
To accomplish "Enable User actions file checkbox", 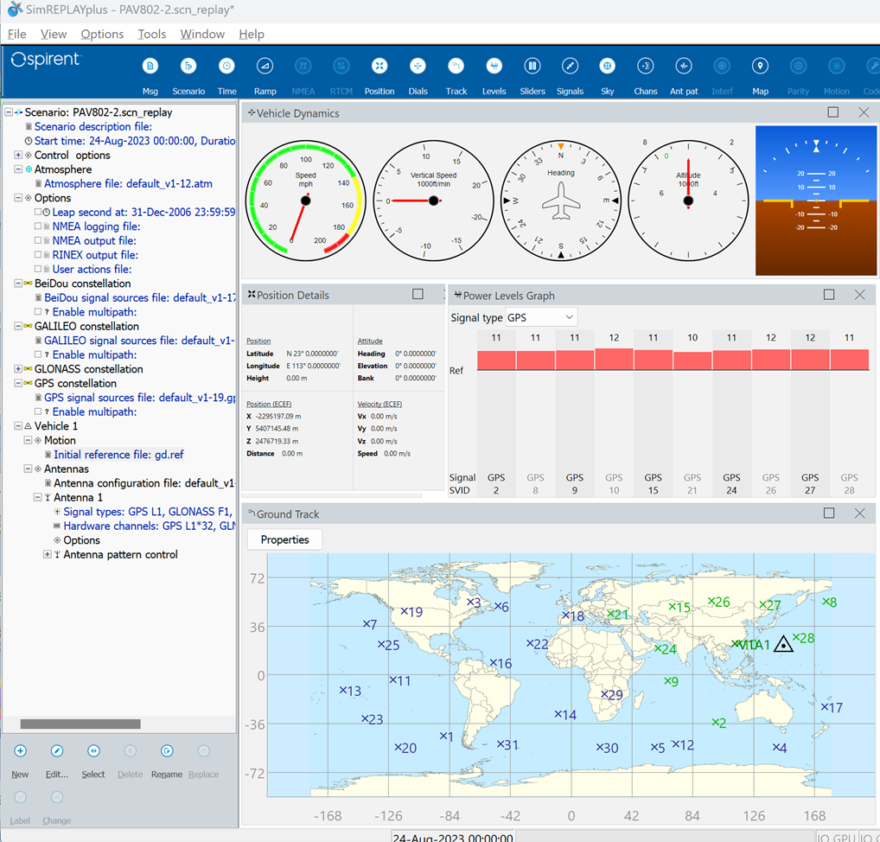I will tap(37, 269).
